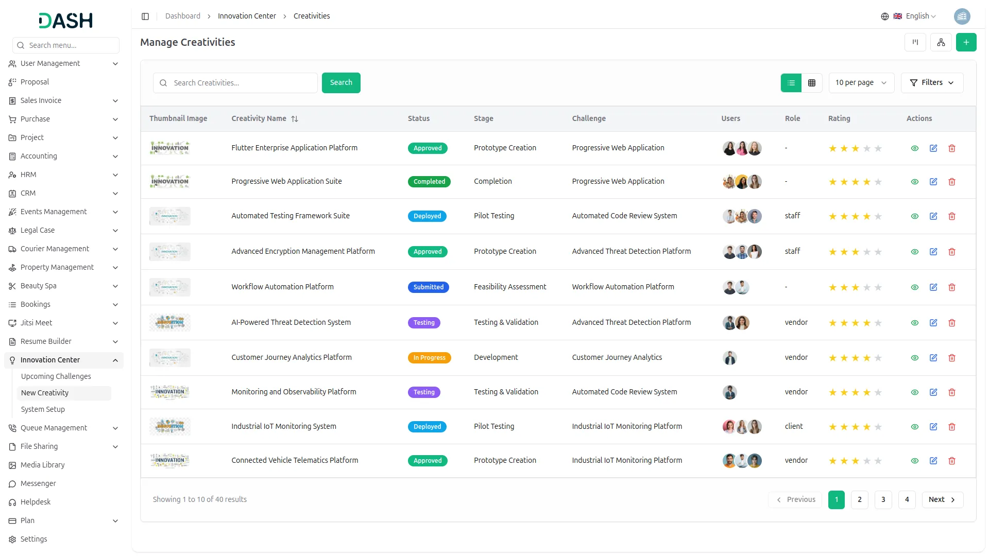Open user profile avatar
989x556 pixels.
(962, 16)
